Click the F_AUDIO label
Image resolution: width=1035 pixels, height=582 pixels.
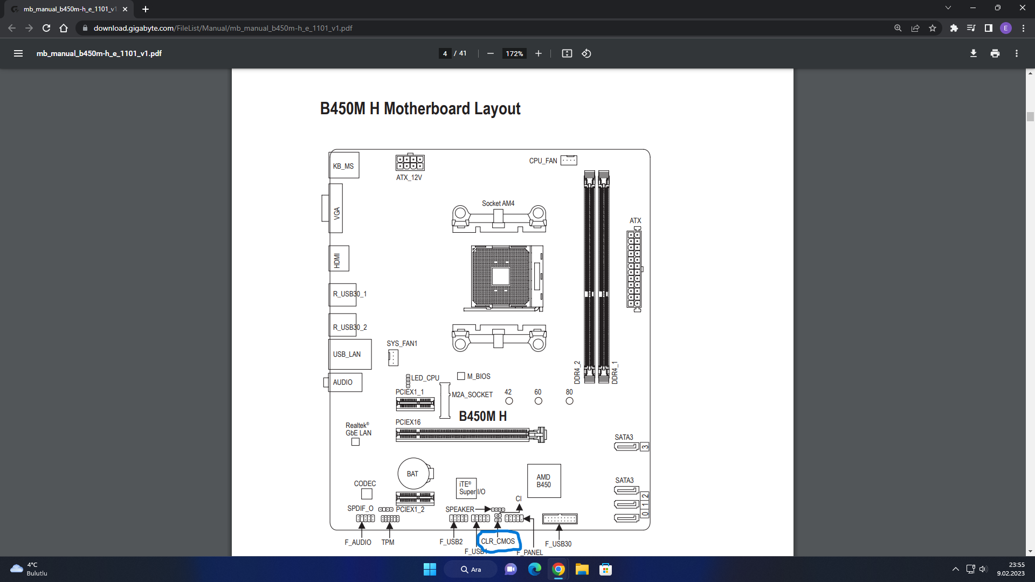[x=357, y=542]
